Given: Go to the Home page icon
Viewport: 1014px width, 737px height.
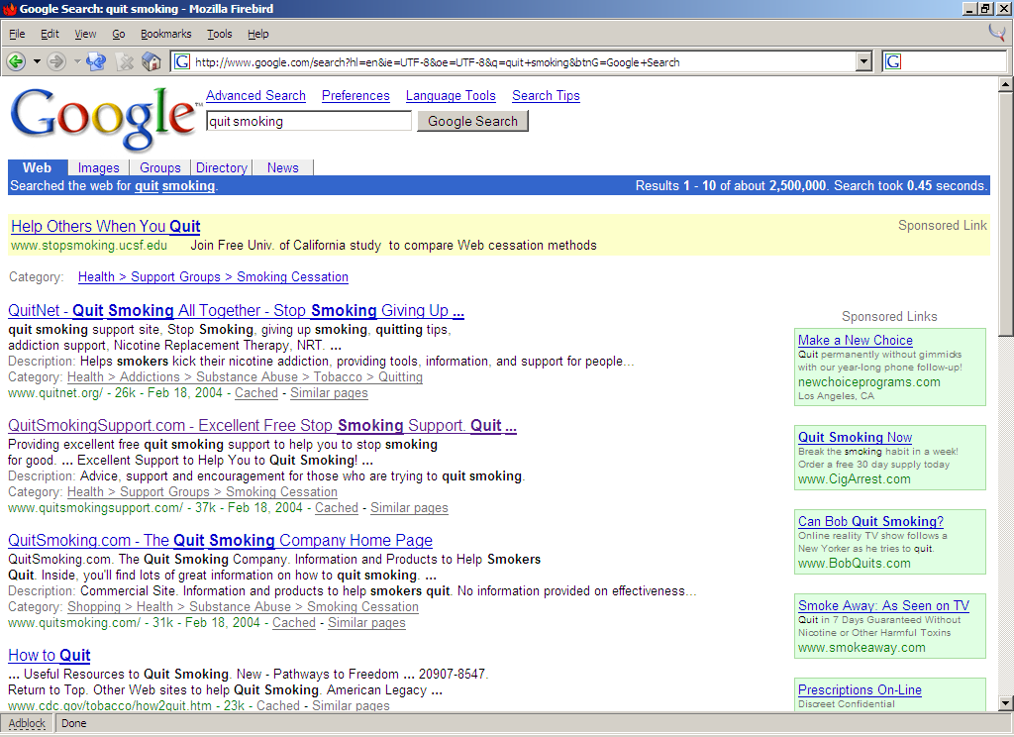Looking at the screenshot, I should click(152, 61).
